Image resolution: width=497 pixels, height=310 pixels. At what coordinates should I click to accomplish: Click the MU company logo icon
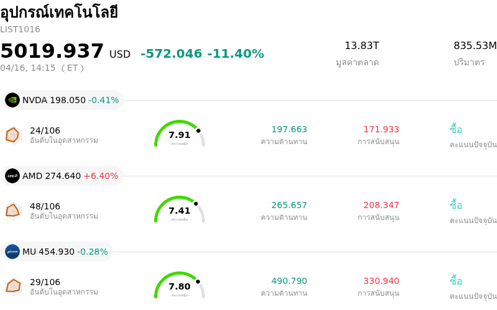[12, 252]
